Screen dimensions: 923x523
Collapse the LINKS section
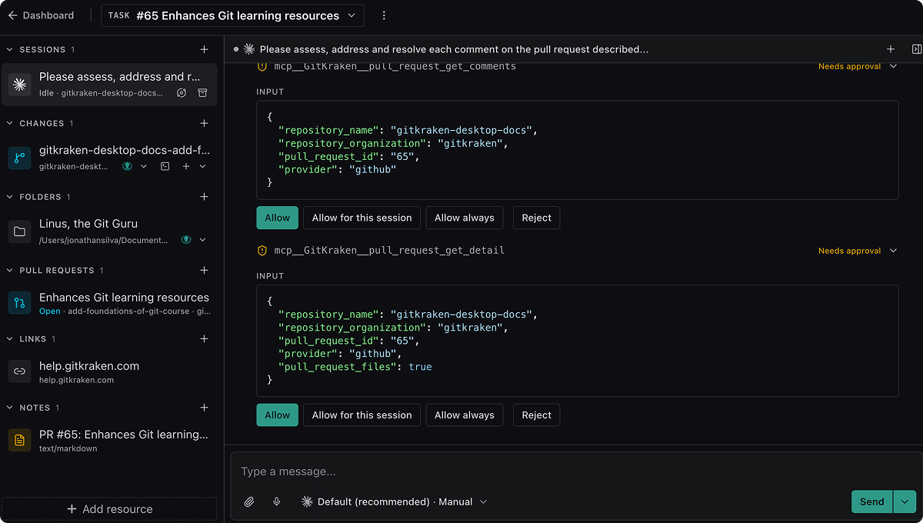click(x=10, y=338)
